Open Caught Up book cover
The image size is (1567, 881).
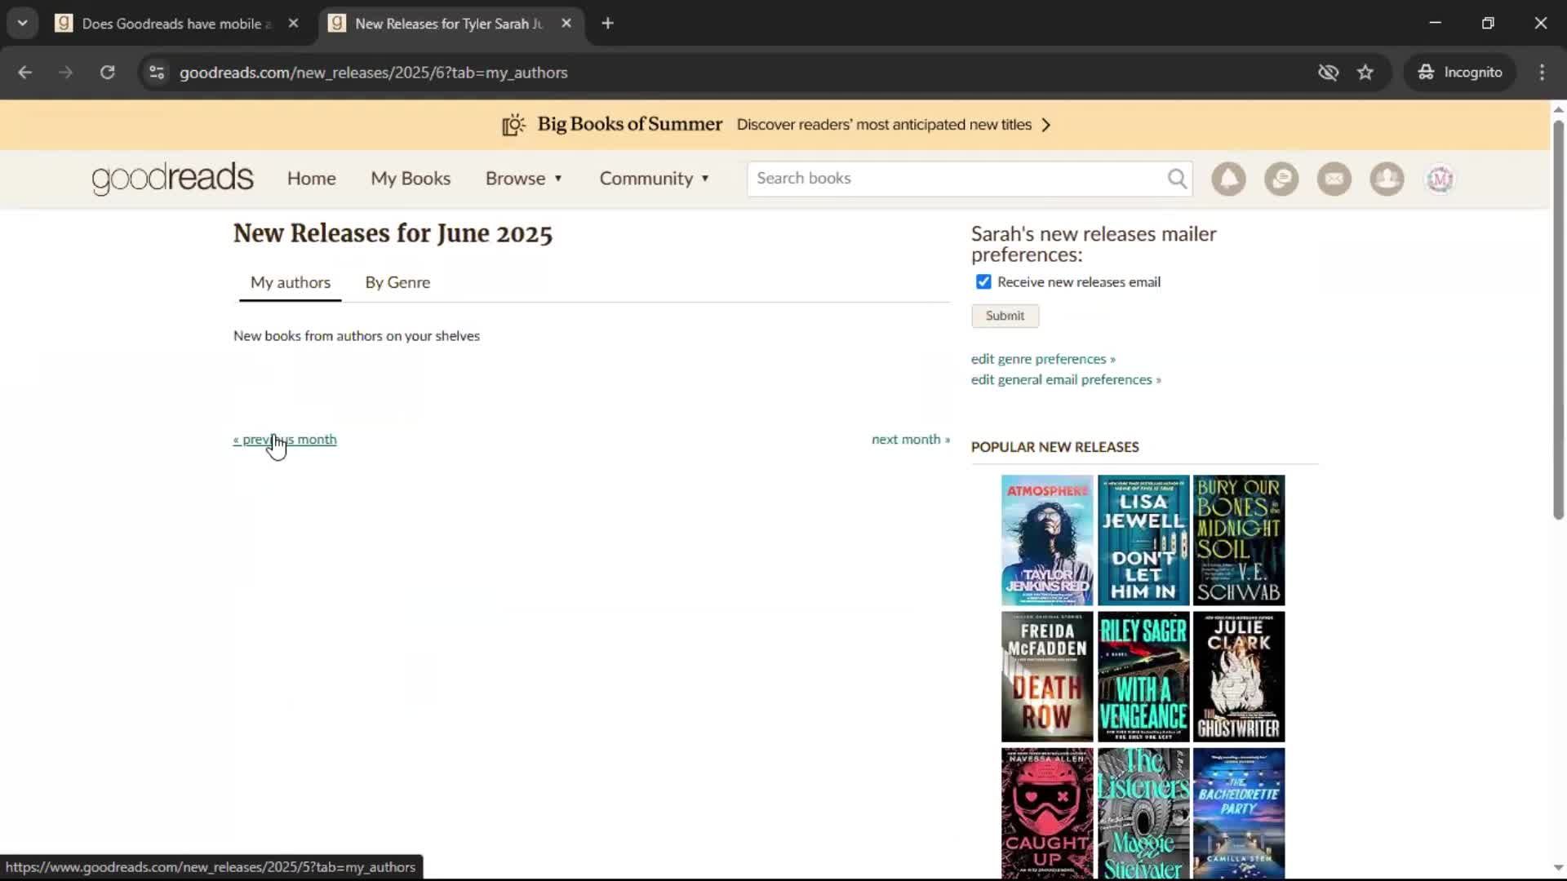pyautogui.click(x=1047, y=813)
